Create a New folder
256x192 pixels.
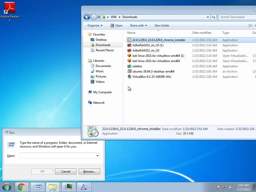coord(162,25)
